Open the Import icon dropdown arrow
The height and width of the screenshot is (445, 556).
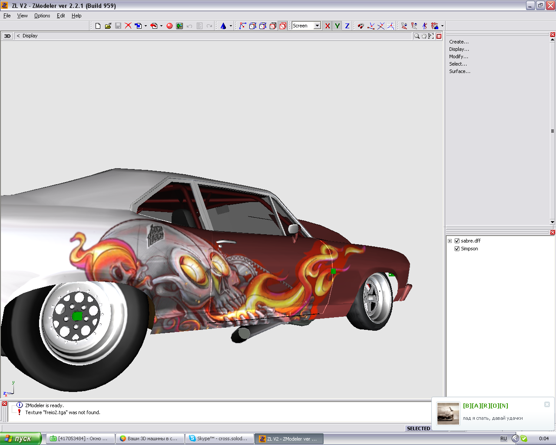[146, 26]
